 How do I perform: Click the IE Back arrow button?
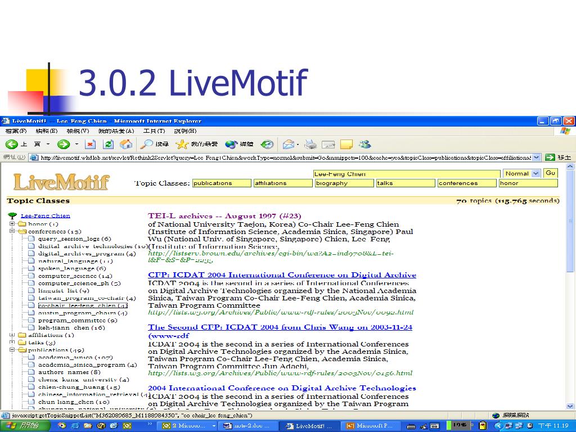tap(11, 145)
